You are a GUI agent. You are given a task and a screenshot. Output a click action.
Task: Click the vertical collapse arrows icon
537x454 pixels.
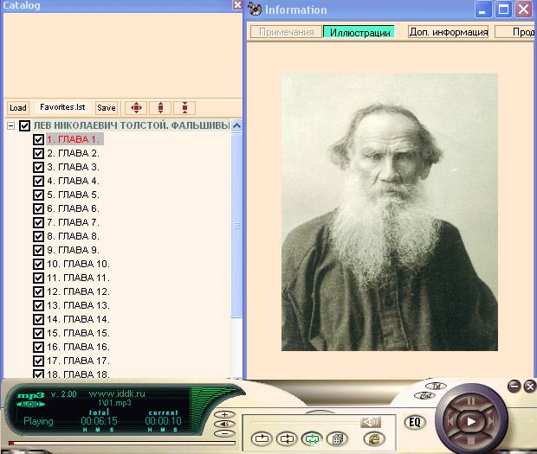(x=184, y=108)
